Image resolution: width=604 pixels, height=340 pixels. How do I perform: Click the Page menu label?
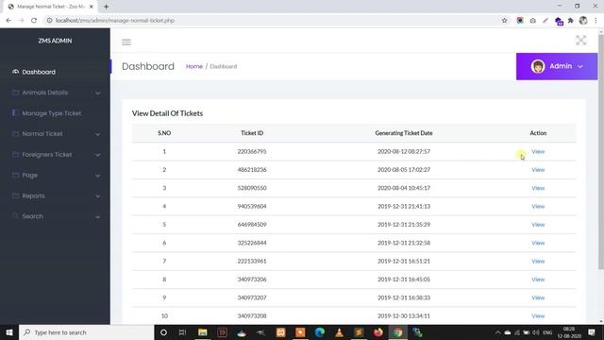click(29, 176)
